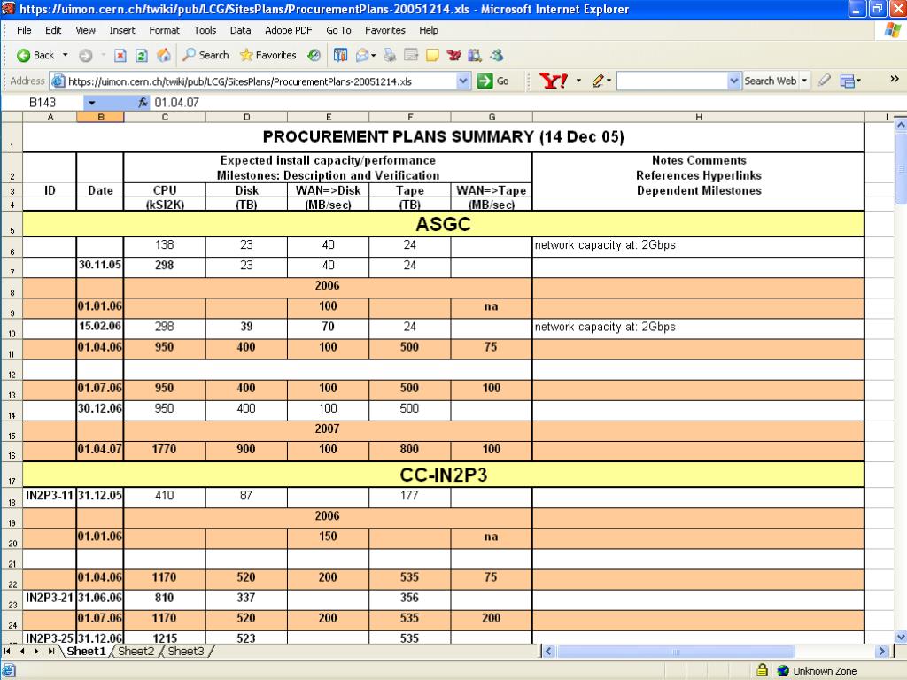The height and width of the screenshot is (680, 907).
Task: Open the Edit menu
Action: (x=53, y=30)
